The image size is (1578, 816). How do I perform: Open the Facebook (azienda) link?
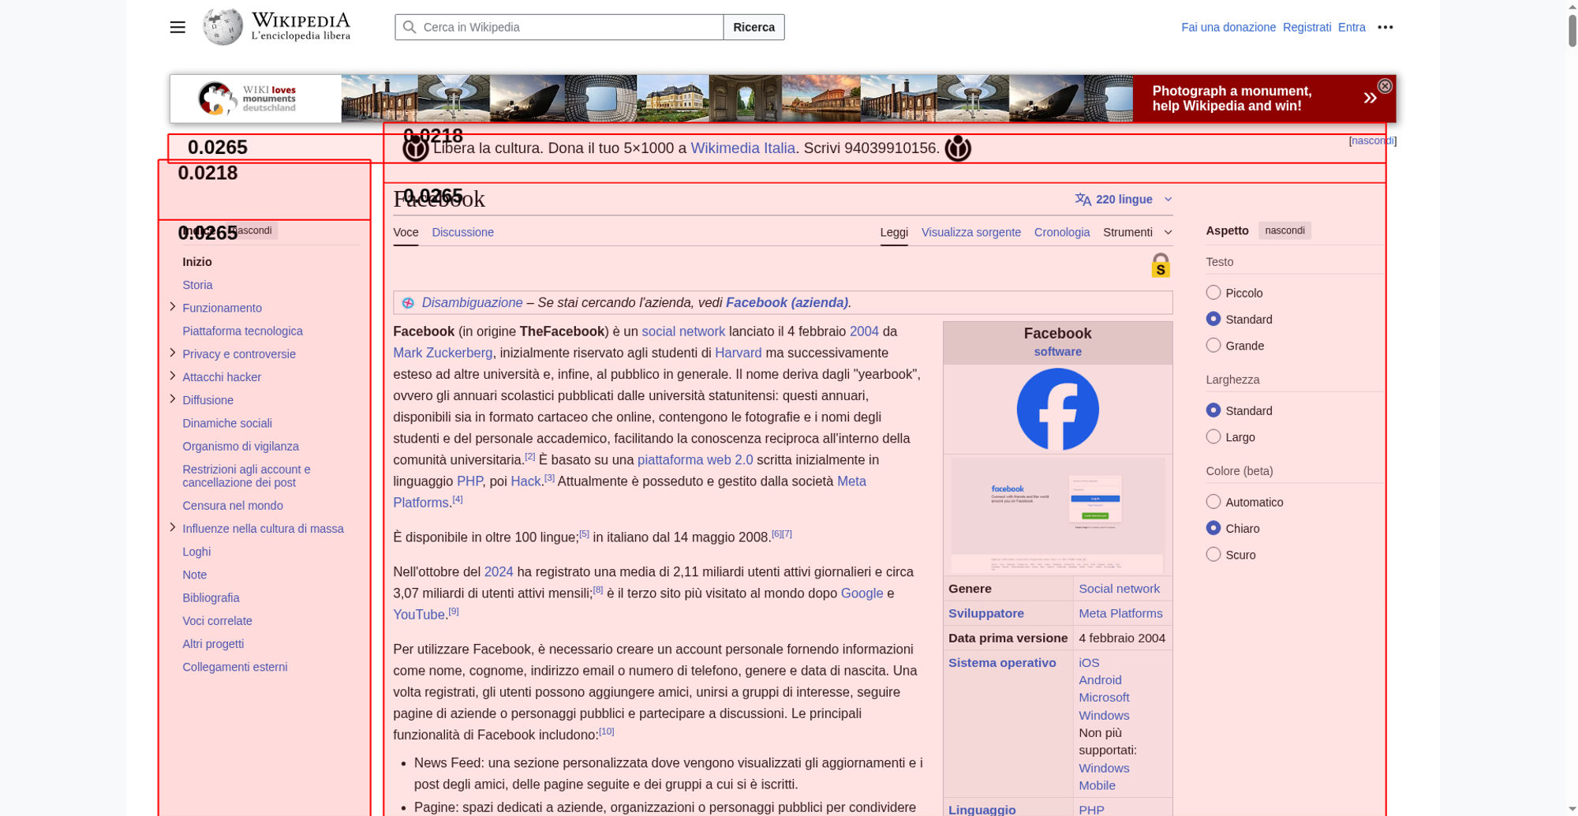[787, 303]
